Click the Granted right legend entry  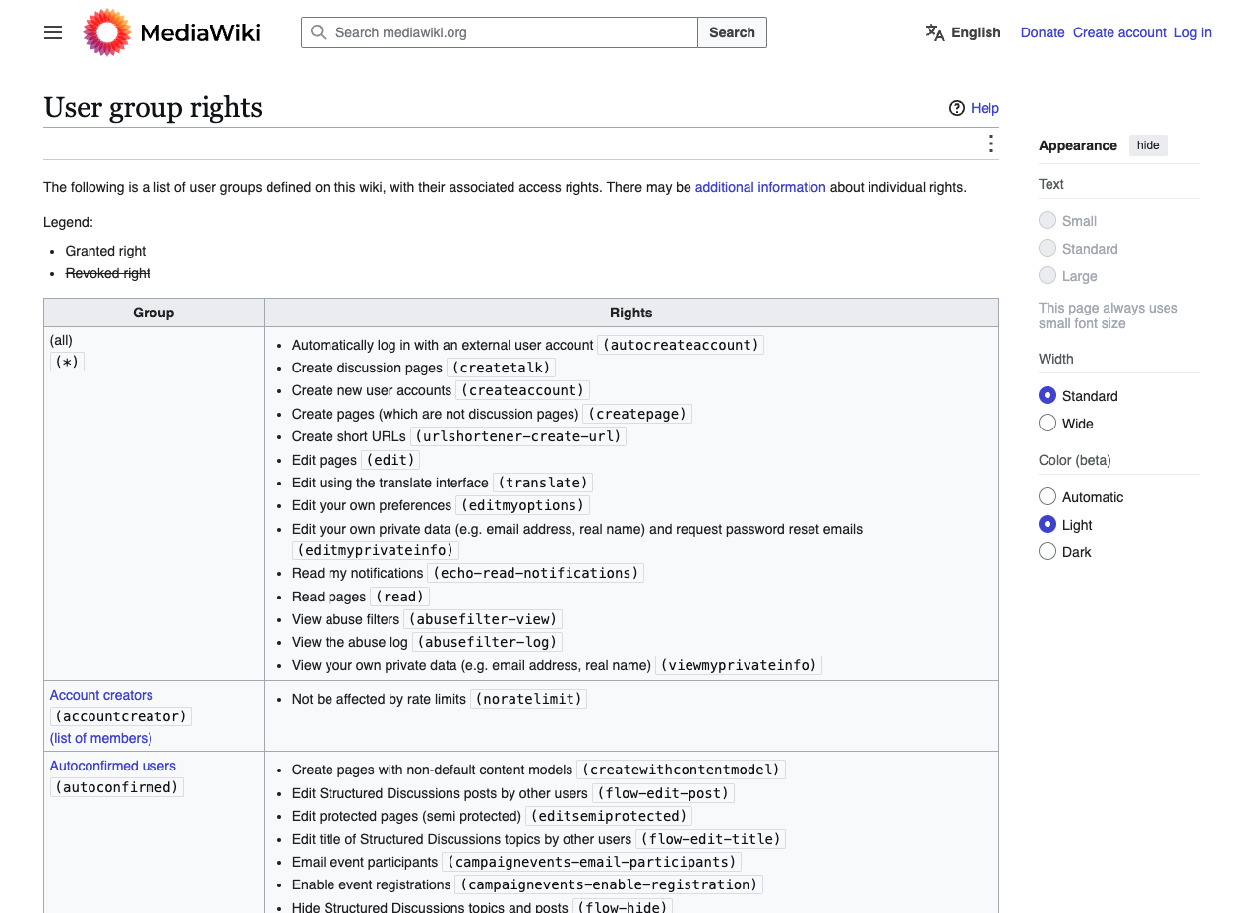(x=106, y=251)
